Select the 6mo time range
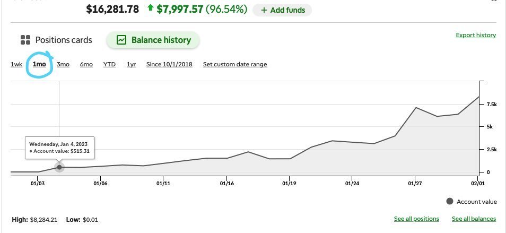 (x=86, y=64)
